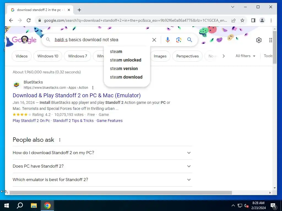Open a new browser tab
The height and width of the screenshot is (211, 282).
coord(79,10)
